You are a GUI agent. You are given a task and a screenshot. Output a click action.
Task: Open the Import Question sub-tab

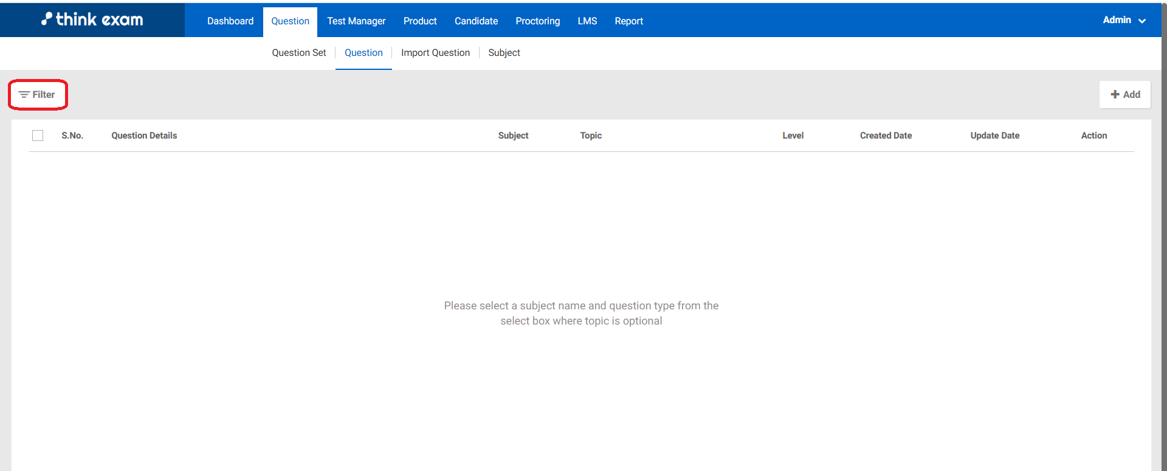coord(435,53)
